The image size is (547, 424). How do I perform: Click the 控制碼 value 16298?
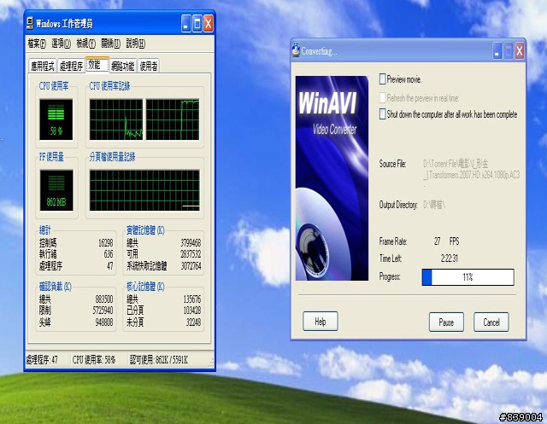[106, 243]
